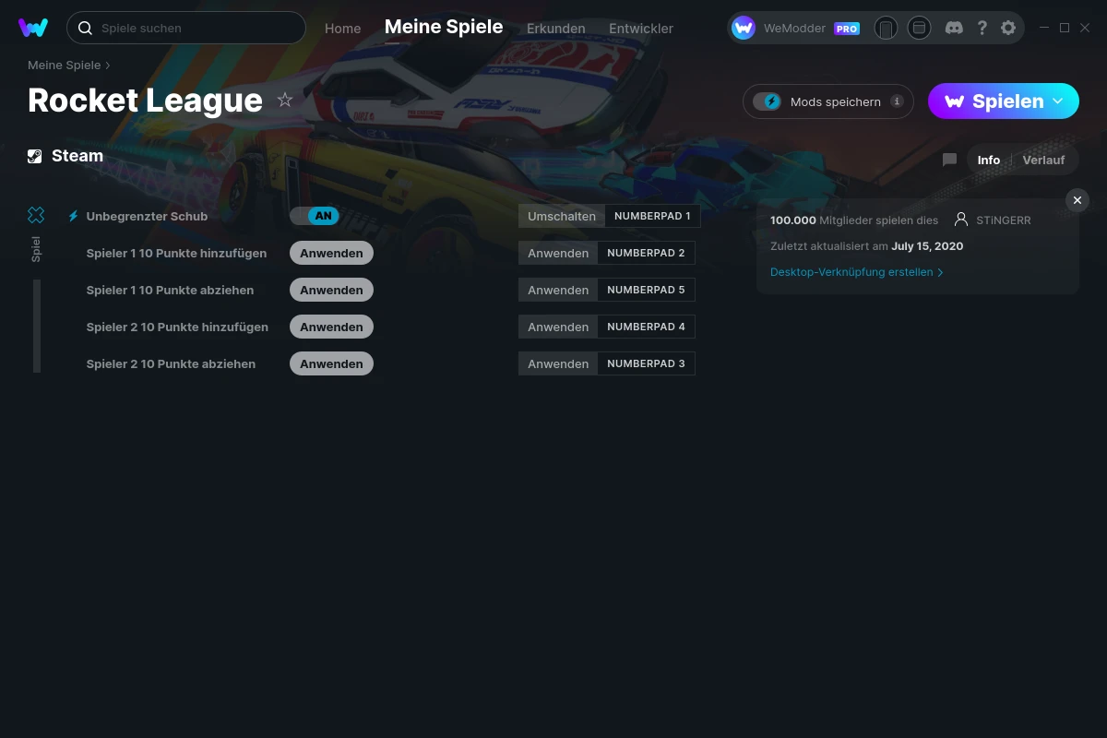Click Anwenden for Spieler 1 10 Punkte hinzufügen

tap(331, 253)
